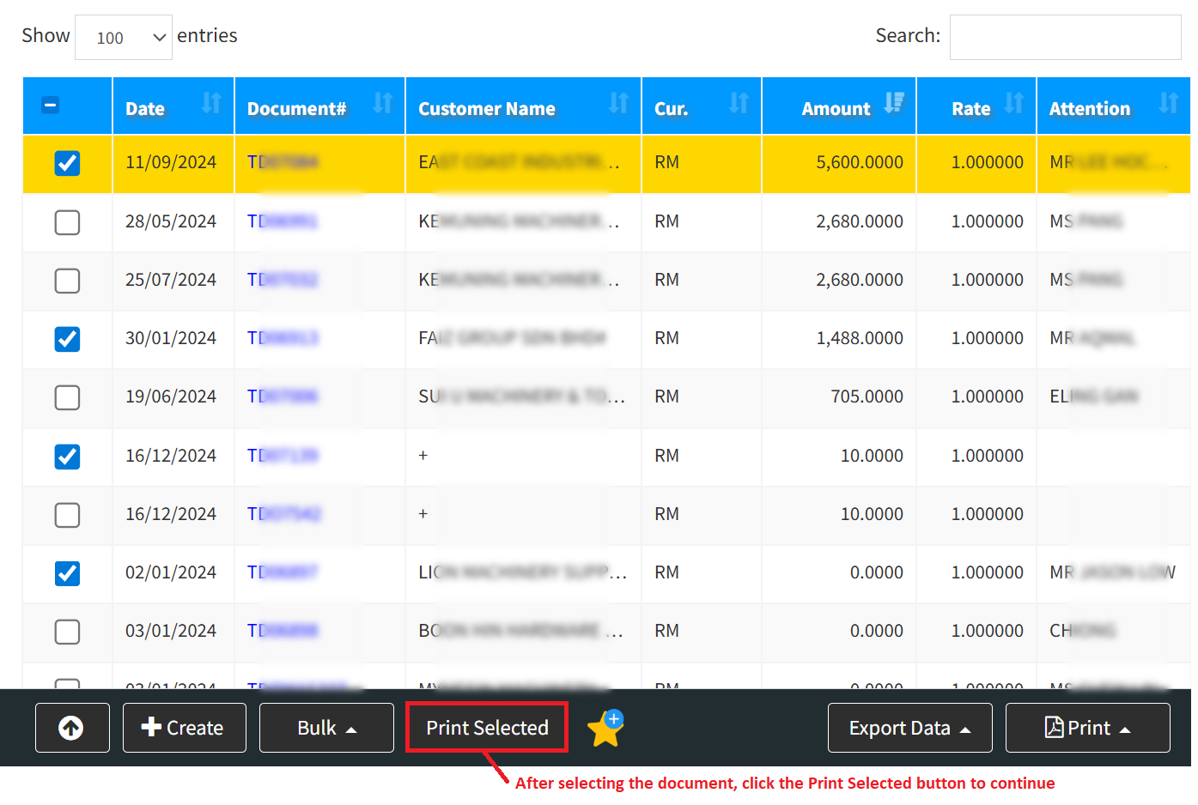Check the 28/05/2024 row checkbox

click(x=67, y=222)
